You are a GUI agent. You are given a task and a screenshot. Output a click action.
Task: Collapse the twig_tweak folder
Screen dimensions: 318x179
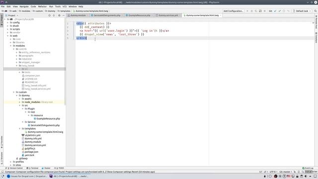point(17,66)
